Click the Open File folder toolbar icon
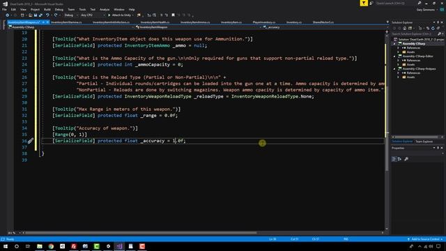The image size is (446, 251). tap(30, 15)
